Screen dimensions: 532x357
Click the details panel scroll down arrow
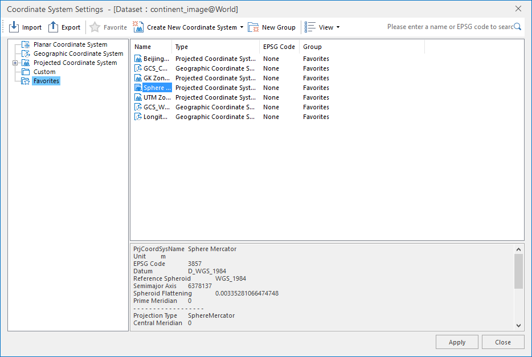[x=518, y=326]
